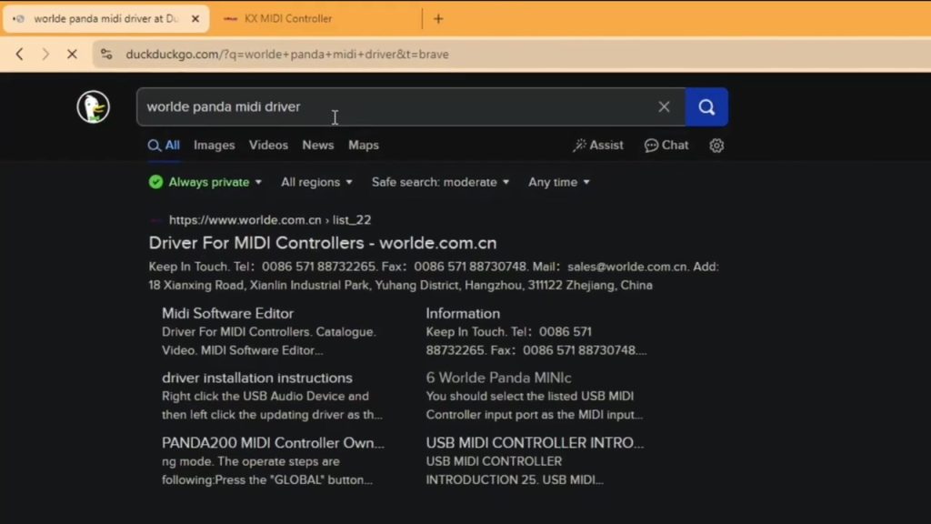View site information icon in address bar
This screenshot has height=524, width=931.
[106, 54]
